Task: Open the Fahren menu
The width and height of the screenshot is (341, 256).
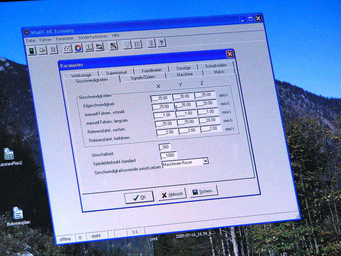Action: tap(46, 40)
